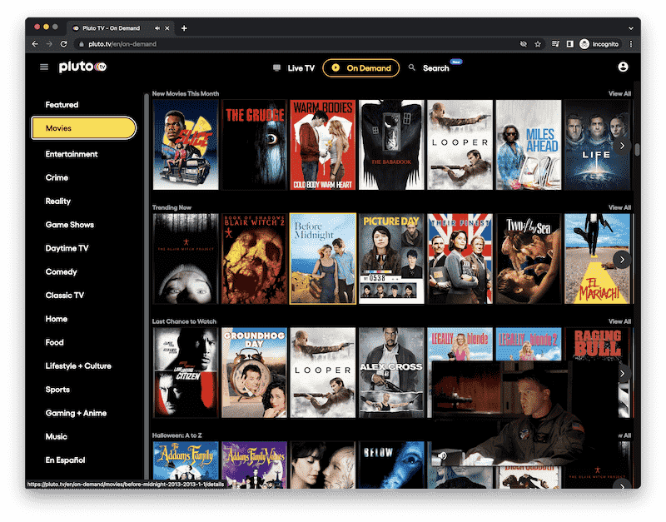666x522 pixels.
Task: Open Alex Cross movie poster
Action: pyautogui.click(x=391, y=372)
